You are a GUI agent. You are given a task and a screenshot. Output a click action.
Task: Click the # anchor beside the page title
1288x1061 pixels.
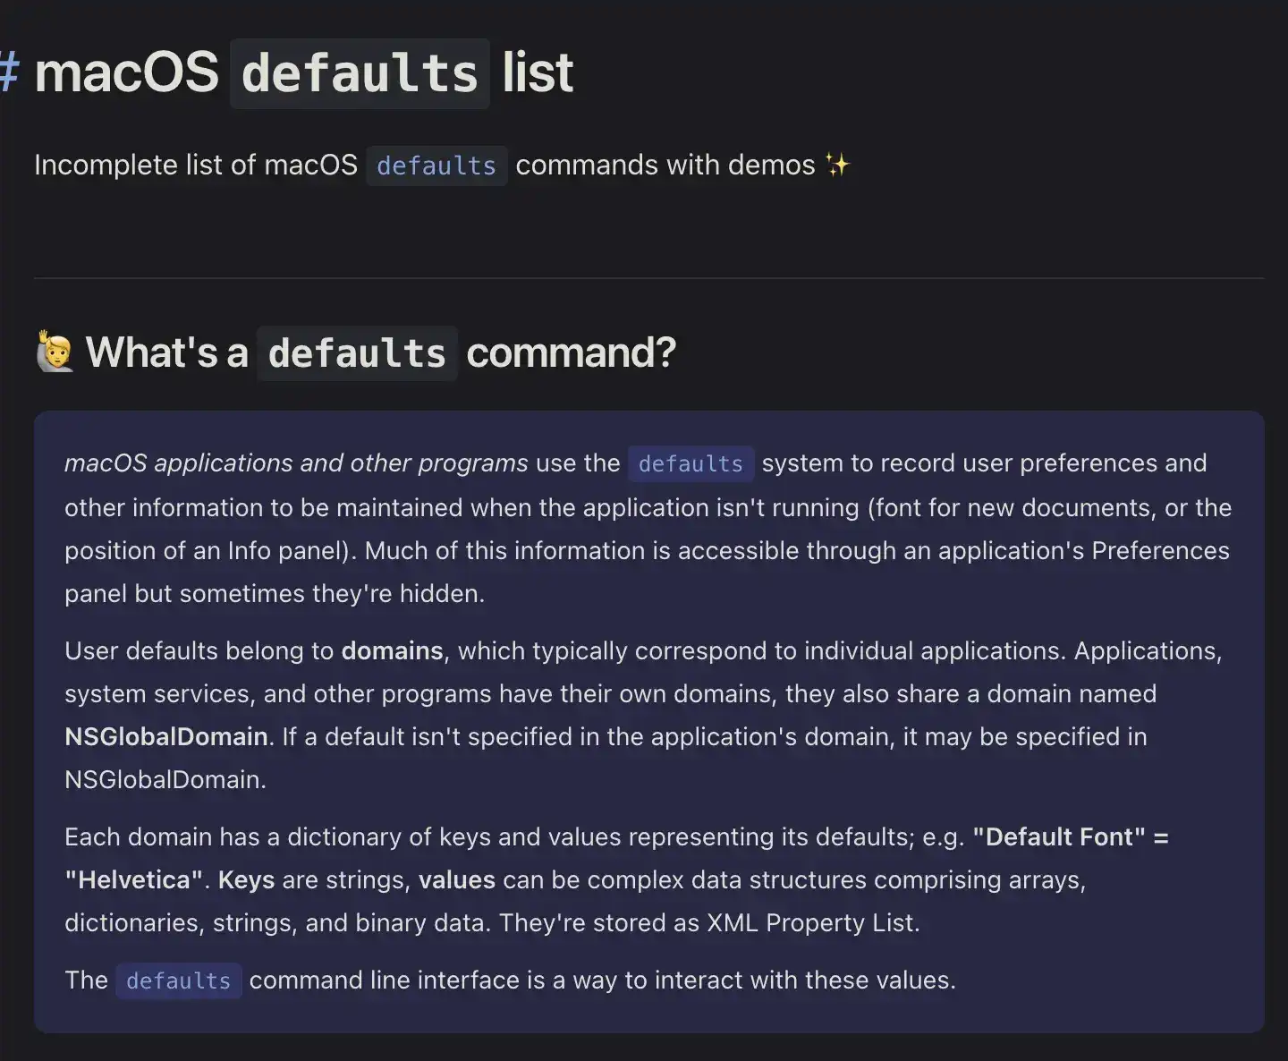[x=9, y=72]
